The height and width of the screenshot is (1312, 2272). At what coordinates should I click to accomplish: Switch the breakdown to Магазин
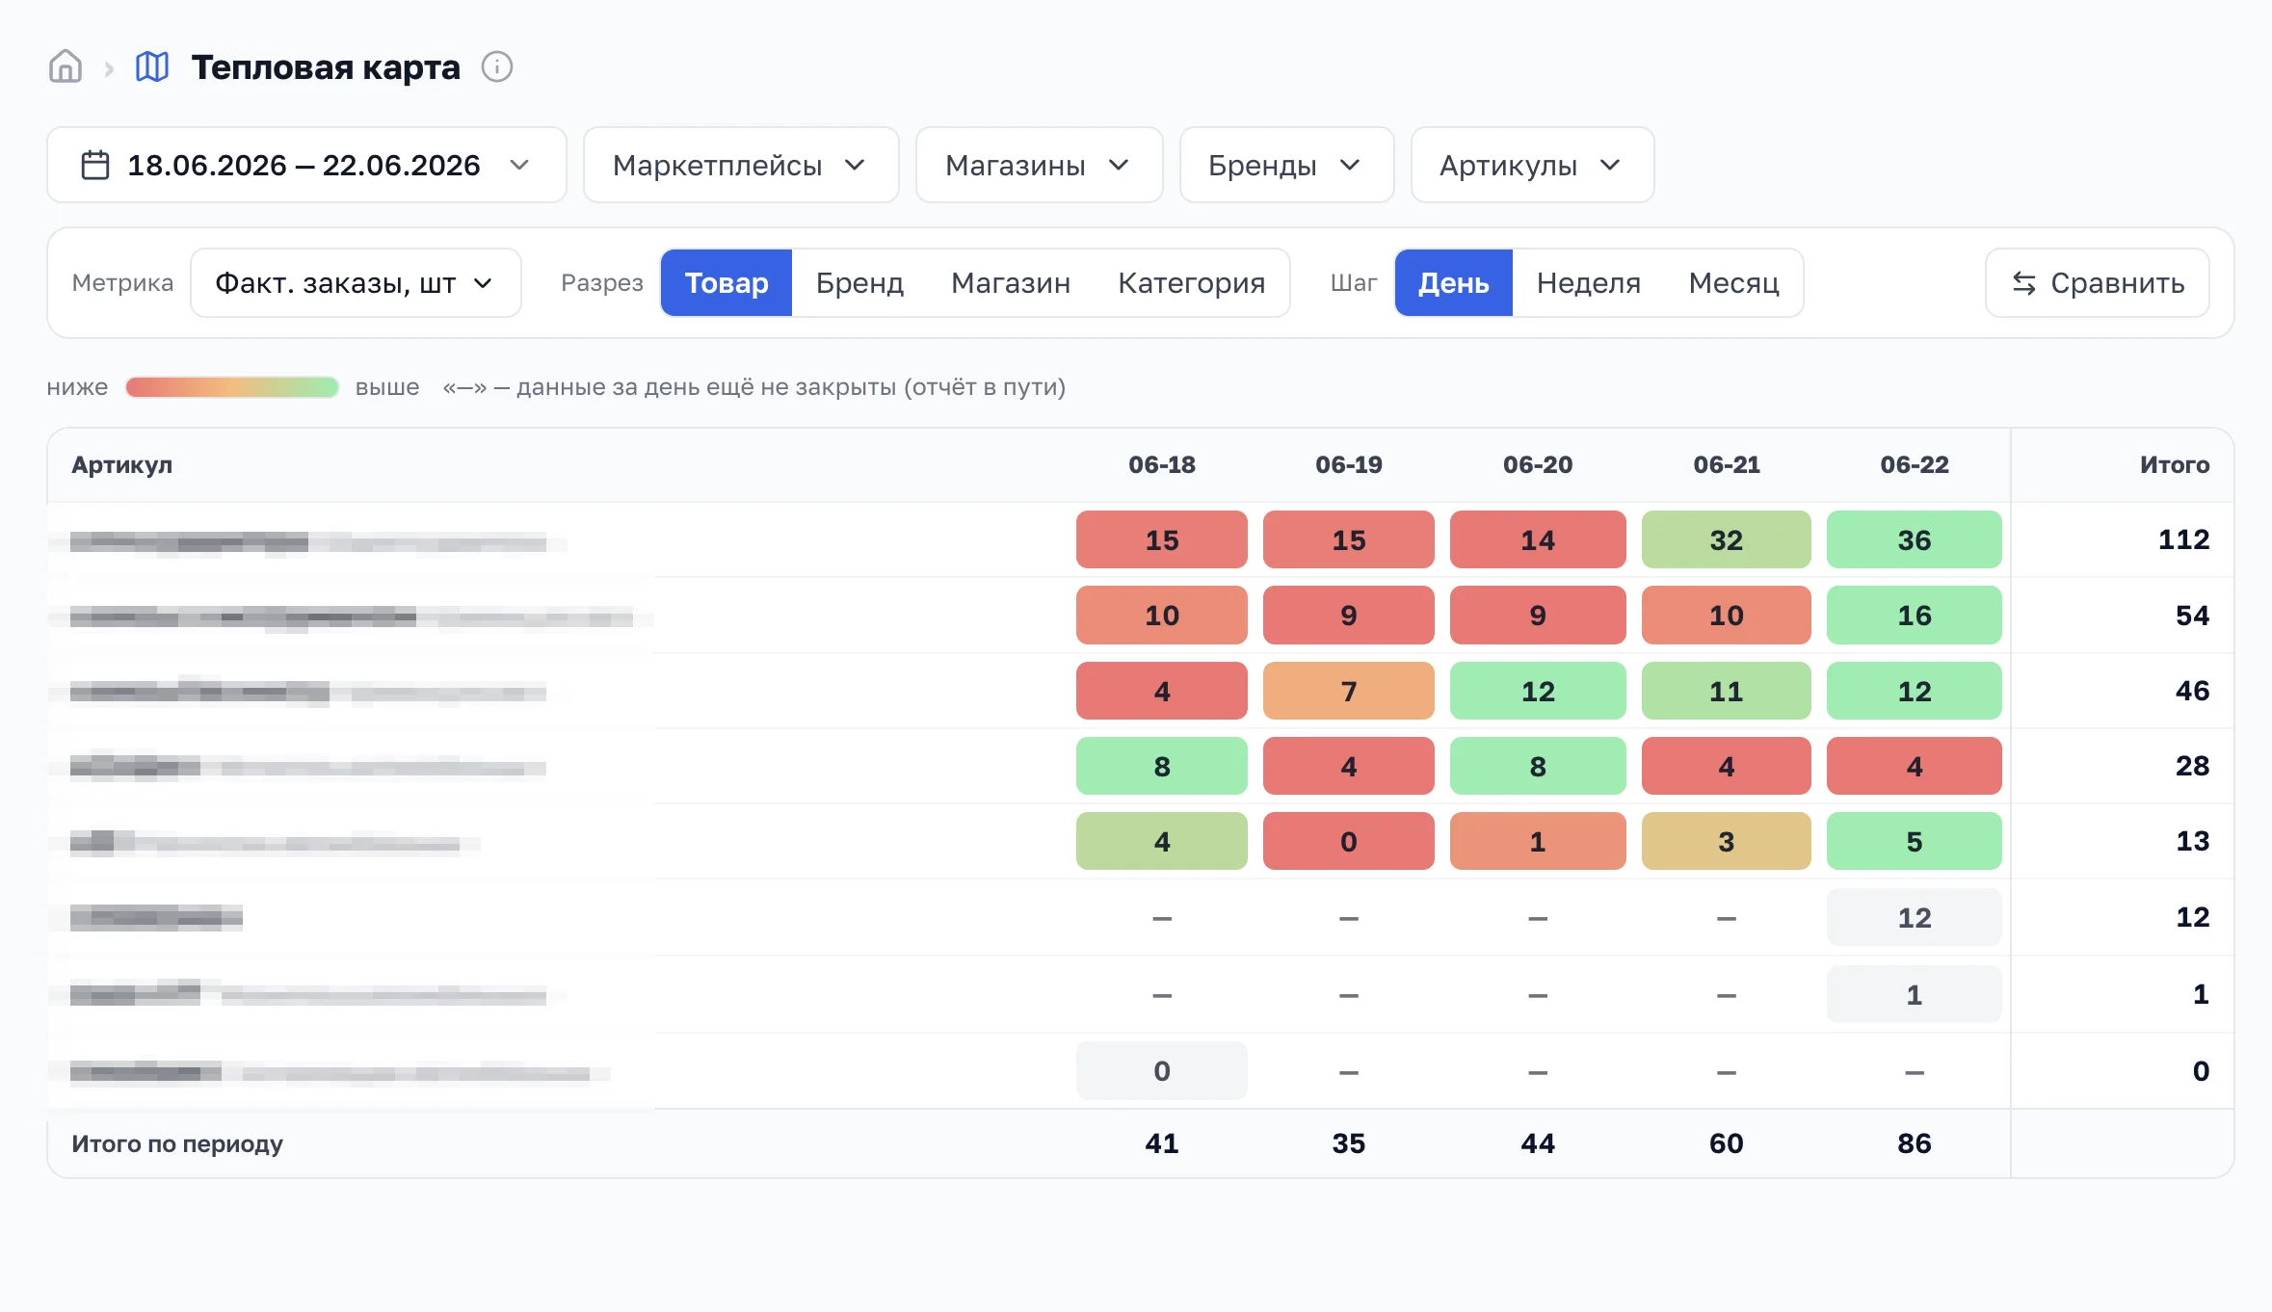pyautogui.click(x=1011, y=283)
